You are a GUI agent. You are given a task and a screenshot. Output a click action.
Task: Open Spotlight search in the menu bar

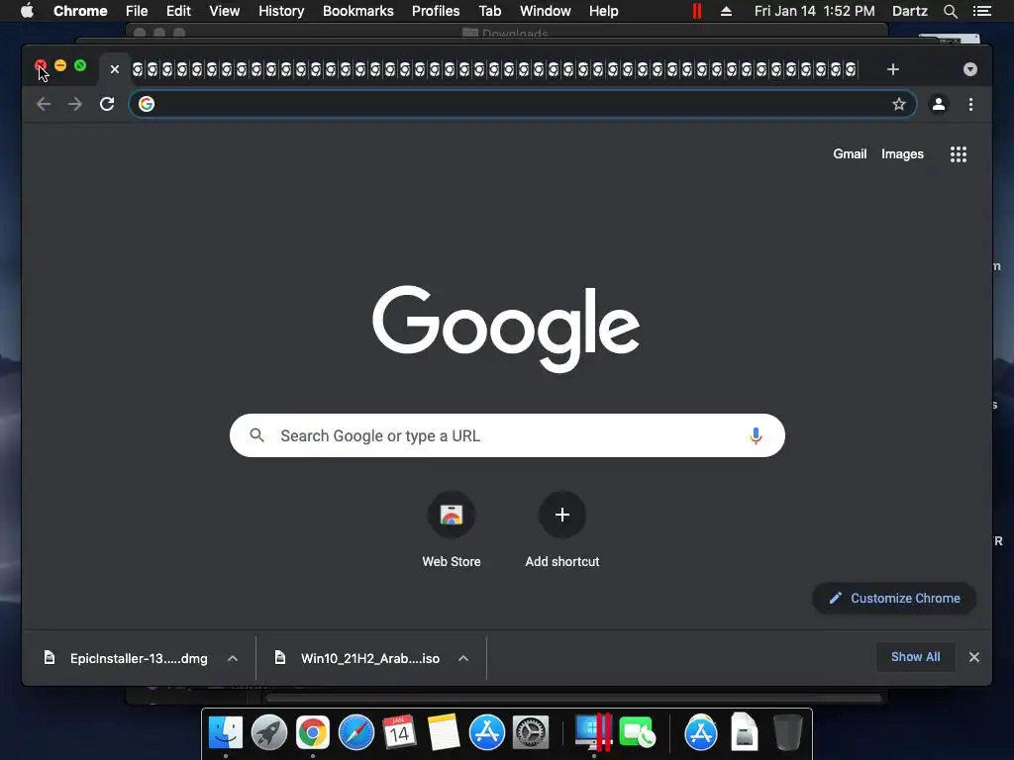(950, 11)
